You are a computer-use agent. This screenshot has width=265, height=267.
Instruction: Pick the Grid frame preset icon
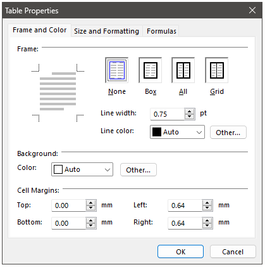(217, 70)
